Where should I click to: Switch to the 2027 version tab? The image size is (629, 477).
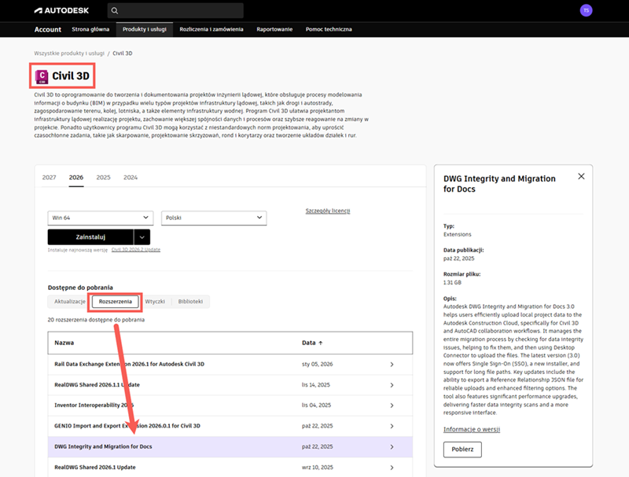coord(50,178)
